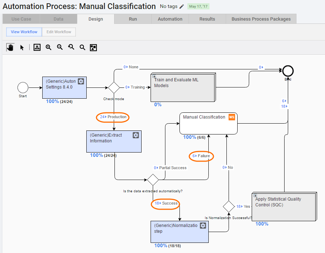Click the 6 Failure flow label
Screen dimensions: 325x253
(x=201, y=156)
